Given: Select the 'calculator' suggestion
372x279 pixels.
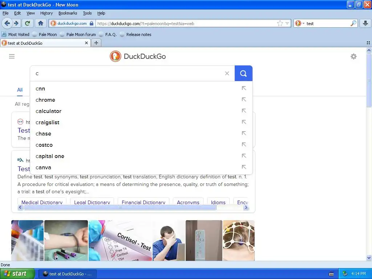Looking at the screenshot, I should pyautogui.click(x=141, y=111).
